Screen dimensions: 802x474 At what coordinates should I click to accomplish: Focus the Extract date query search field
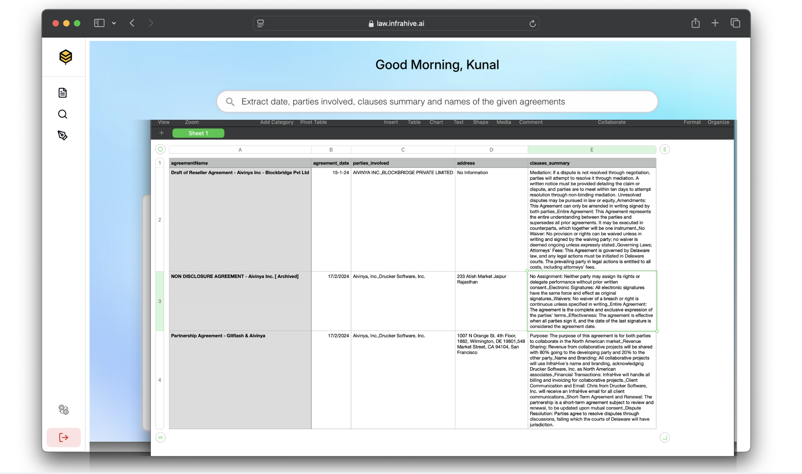437,102
